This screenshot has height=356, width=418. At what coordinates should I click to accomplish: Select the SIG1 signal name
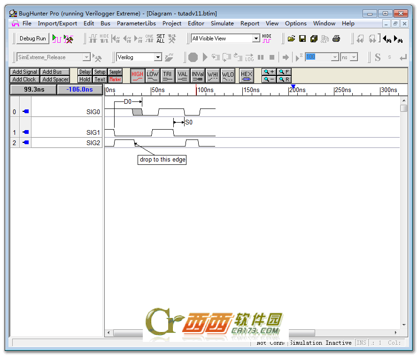(93, 132)
